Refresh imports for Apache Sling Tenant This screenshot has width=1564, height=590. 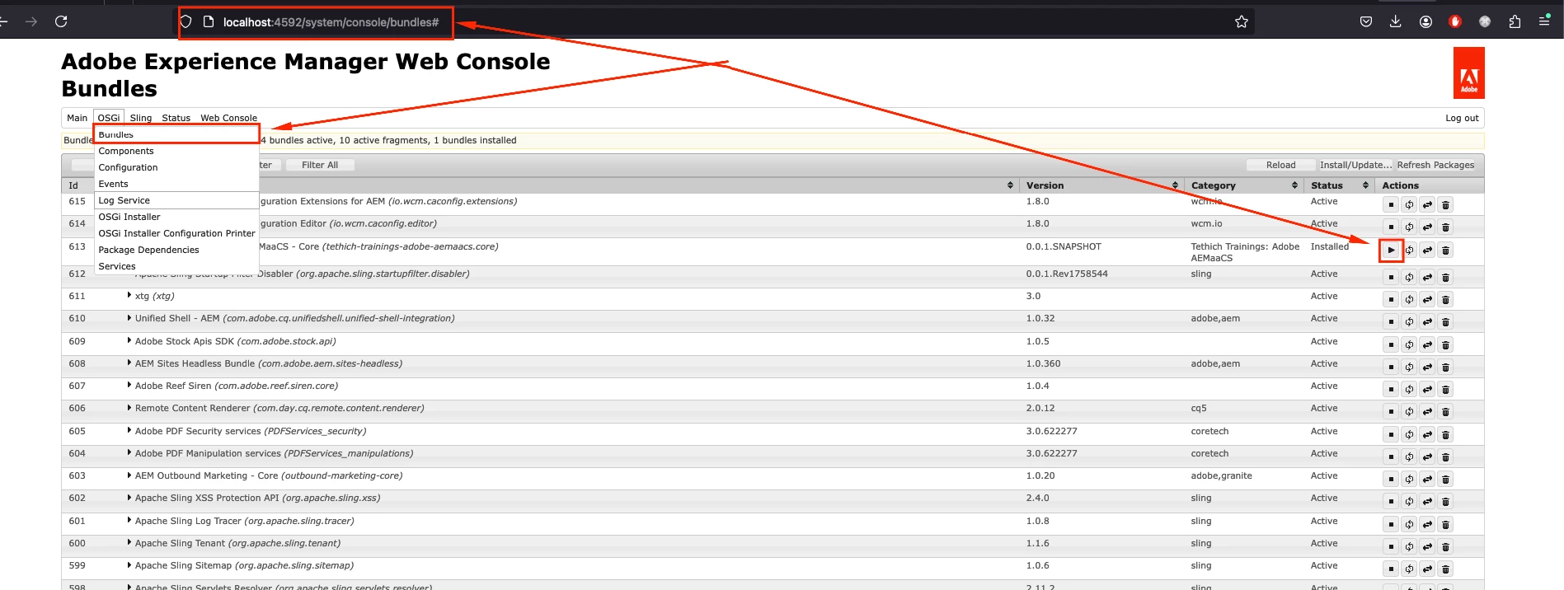1409,546
